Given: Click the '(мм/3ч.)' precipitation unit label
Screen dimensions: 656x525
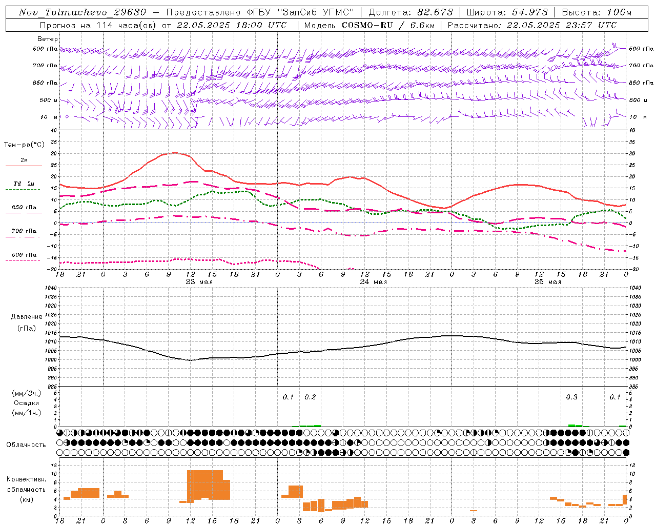Looking at the screenshot, I should coord(26,393).
